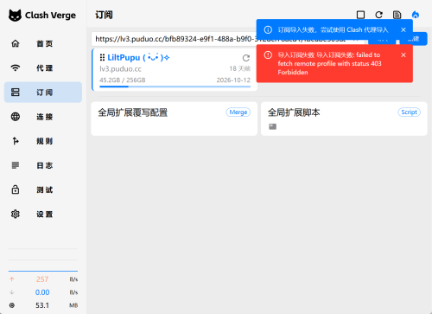This screenshot has width=432, height=314.
Task: Open the 设置 settings page
Action: 43,215
